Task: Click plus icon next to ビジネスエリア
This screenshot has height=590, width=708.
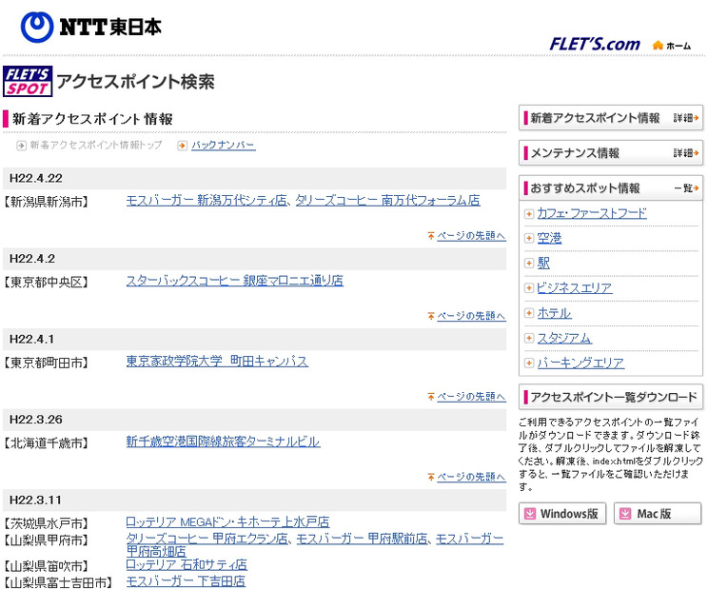Action: [x=529, y=288]
